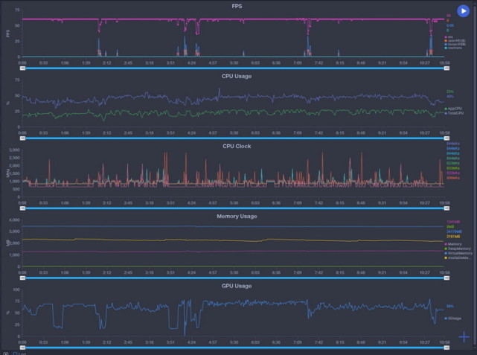The height and width of the screenshot is (355, 477).
Task: Click the Memory legend entry in Memory Usage
Action: pyautogui.click(x=453, y=244)
